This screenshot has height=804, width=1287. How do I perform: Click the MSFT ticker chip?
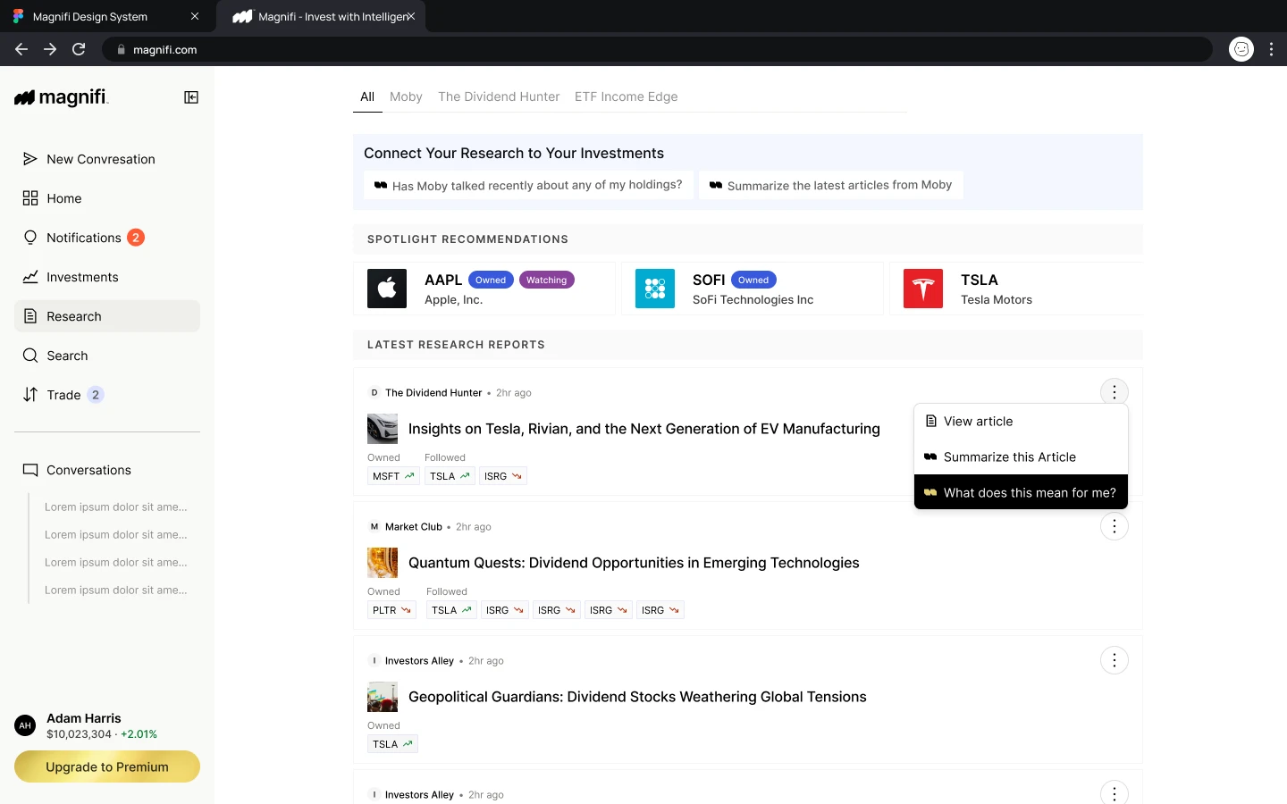393,476
